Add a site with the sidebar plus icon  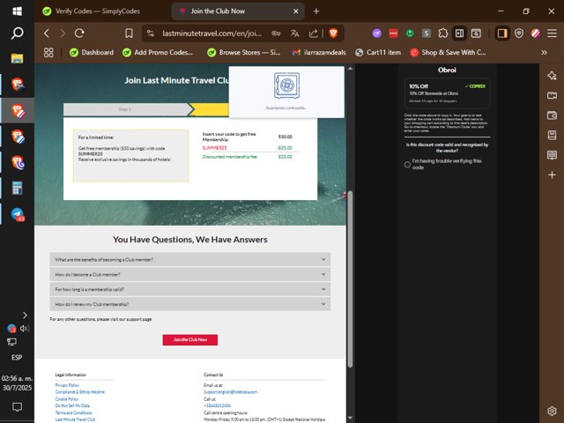point(552,175)
